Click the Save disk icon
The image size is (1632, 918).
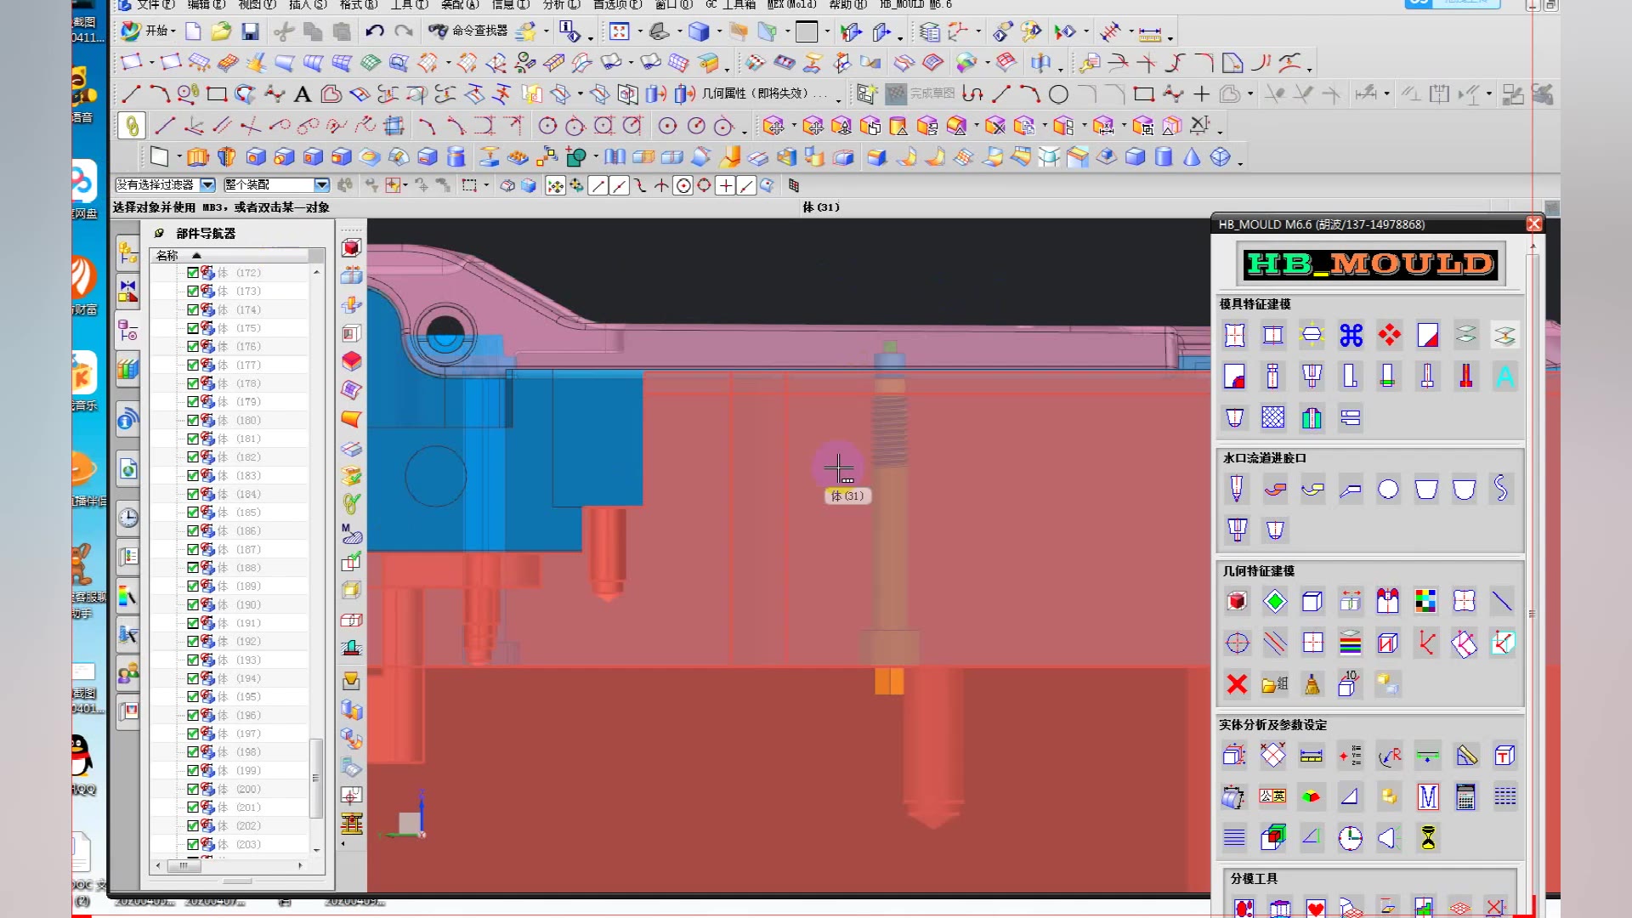[x=250, y=31]
